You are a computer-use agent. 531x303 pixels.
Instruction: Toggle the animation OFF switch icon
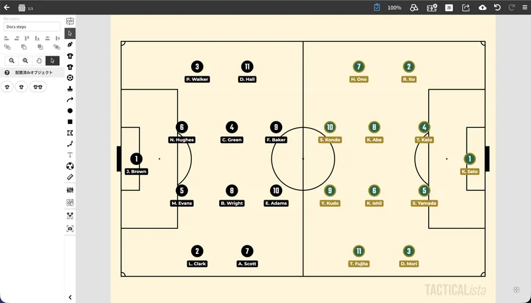point(70,21)
